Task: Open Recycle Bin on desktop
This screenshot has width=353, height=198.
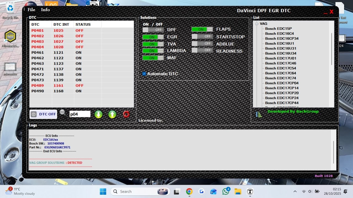Action: click(10, 11)
